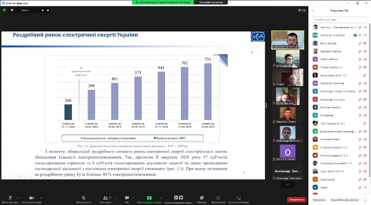
Task: Select purple O avatar video tile
Action: click(288, 152)
